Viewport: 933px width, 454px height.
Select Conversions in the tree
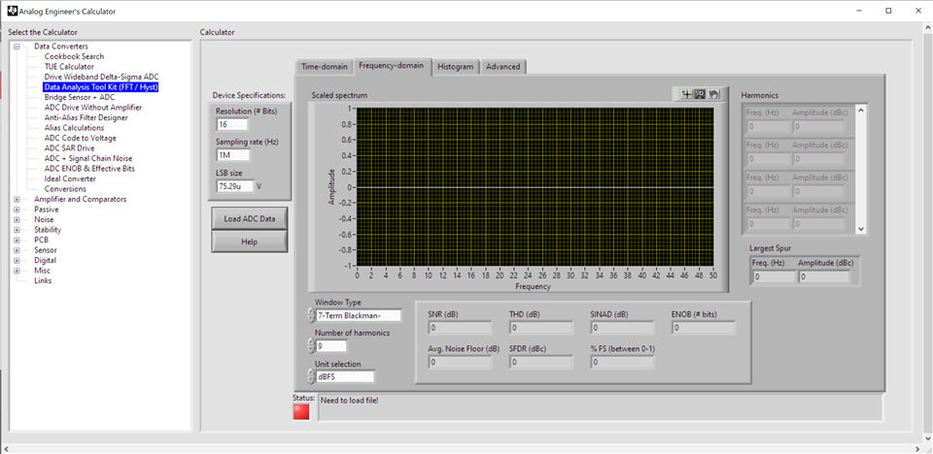(65, 189)
